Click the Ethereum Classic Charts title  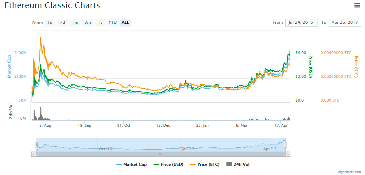tap(52, 5)
